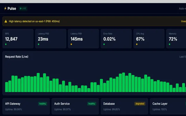Click the 0.02% error rate value
This screenshot has width=186, height=116.
[x=109, y=39]
